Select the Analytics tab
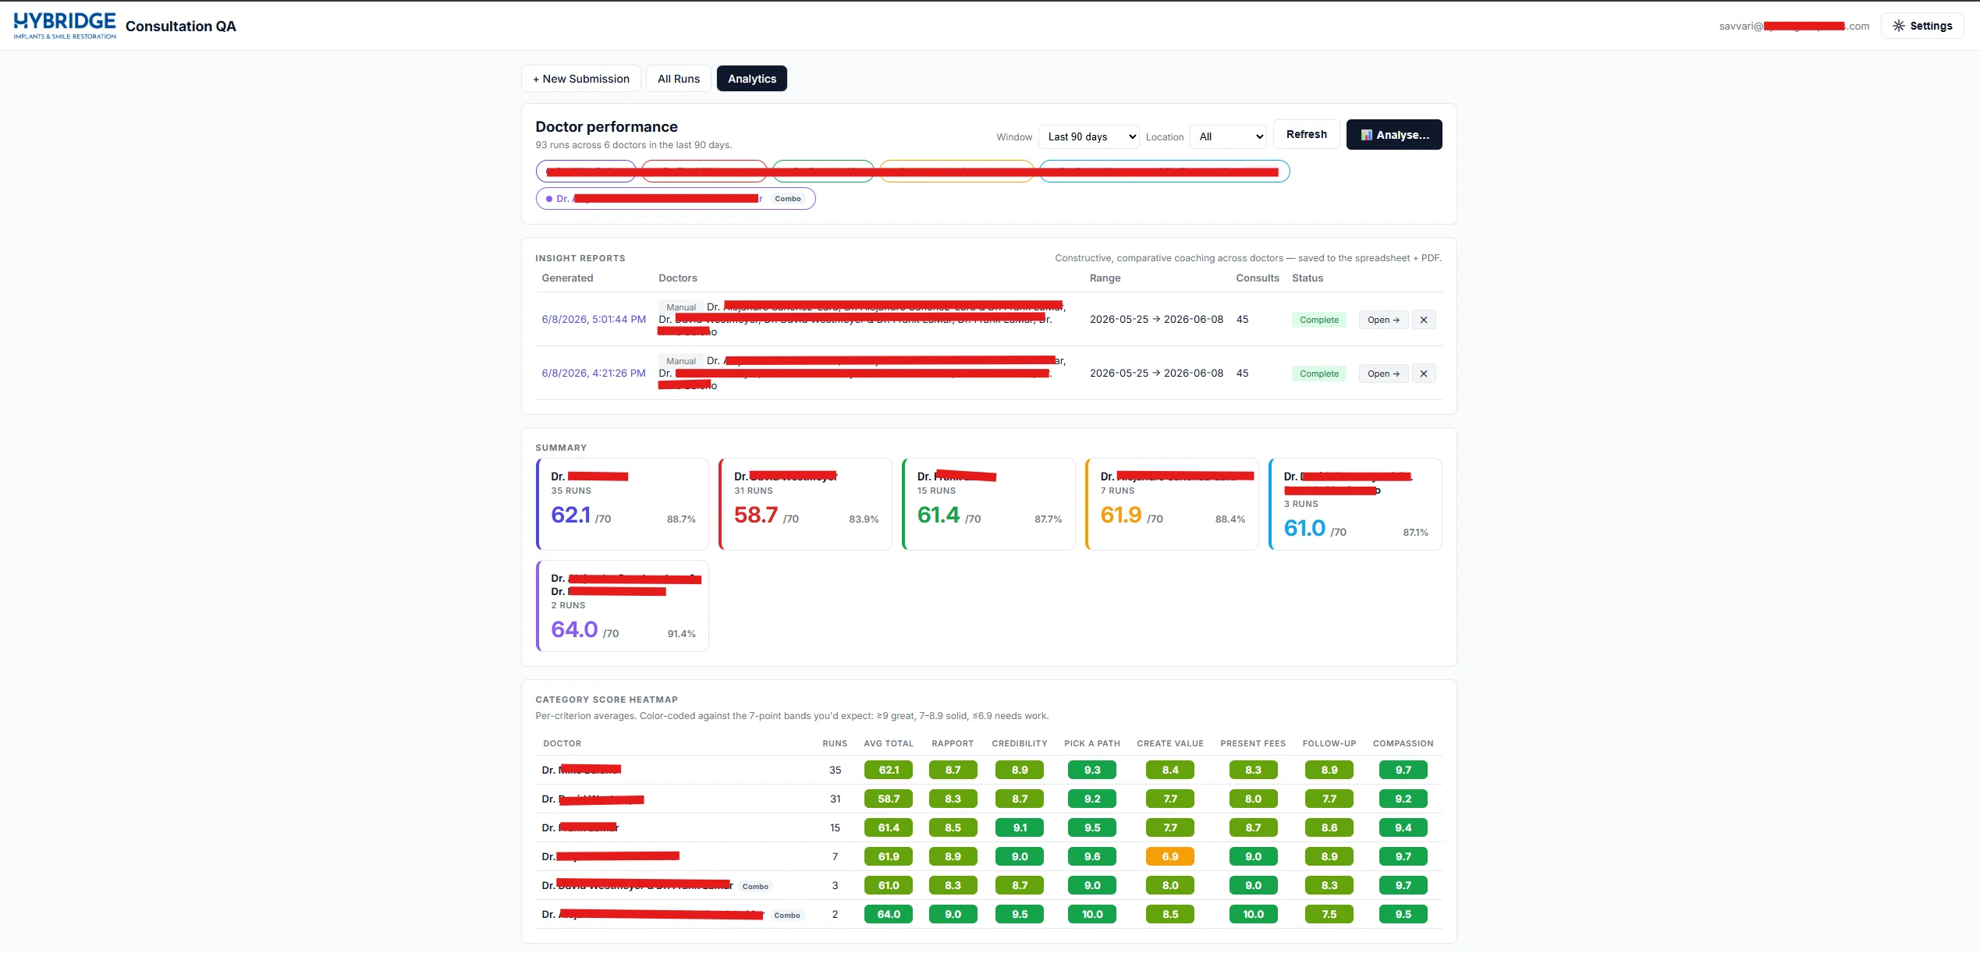Screen dimensions: 1980x953 [x=752, y=79]
